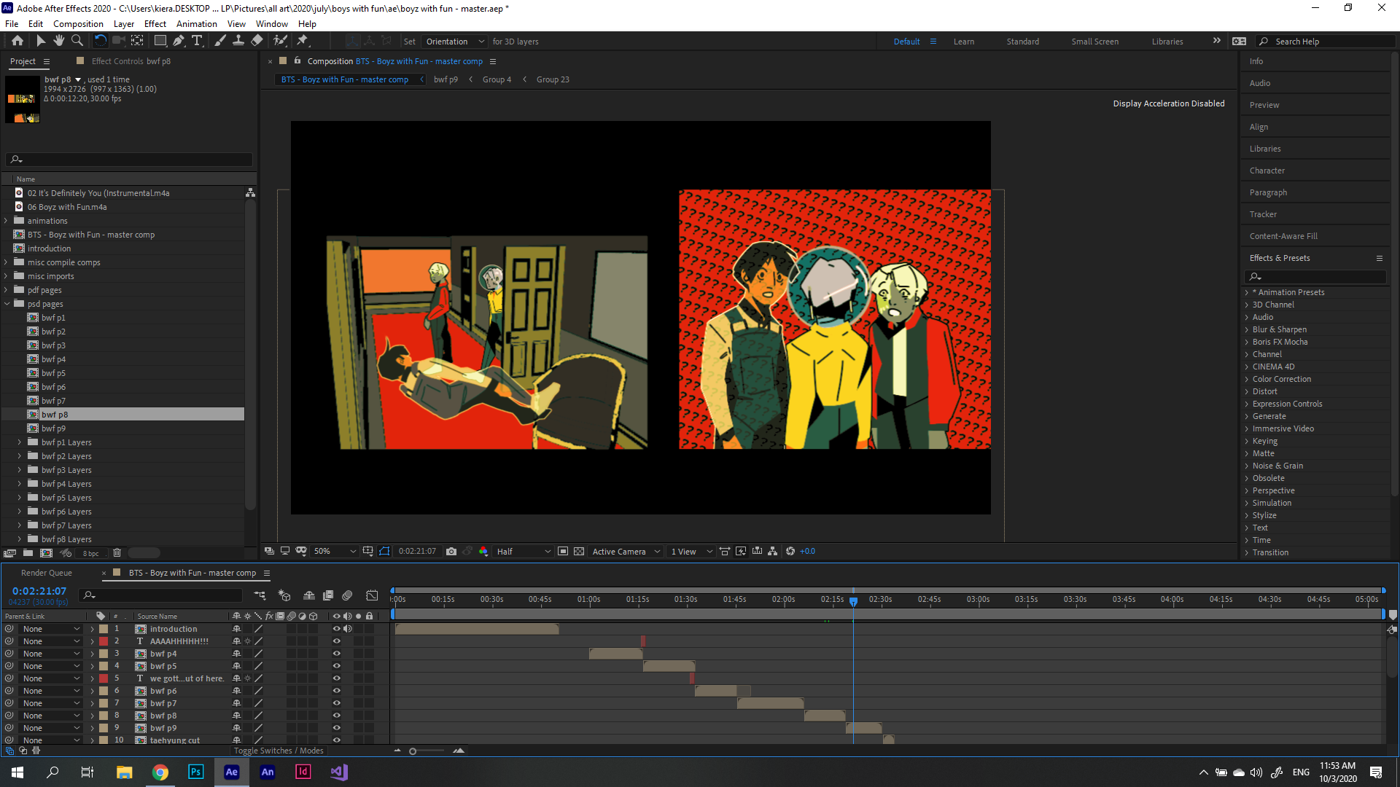Enable Frame Blending for timeline layers
Viewport: 1400px width, 787px height.
(328, 595)
